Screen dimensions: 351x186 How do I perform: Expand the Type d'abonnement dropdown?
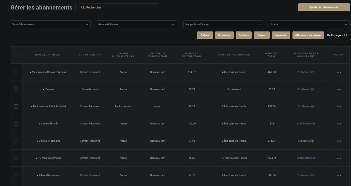50,24
